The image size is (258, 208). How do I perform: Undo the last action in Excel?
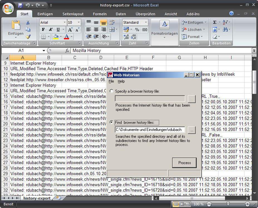click(27, 6)
